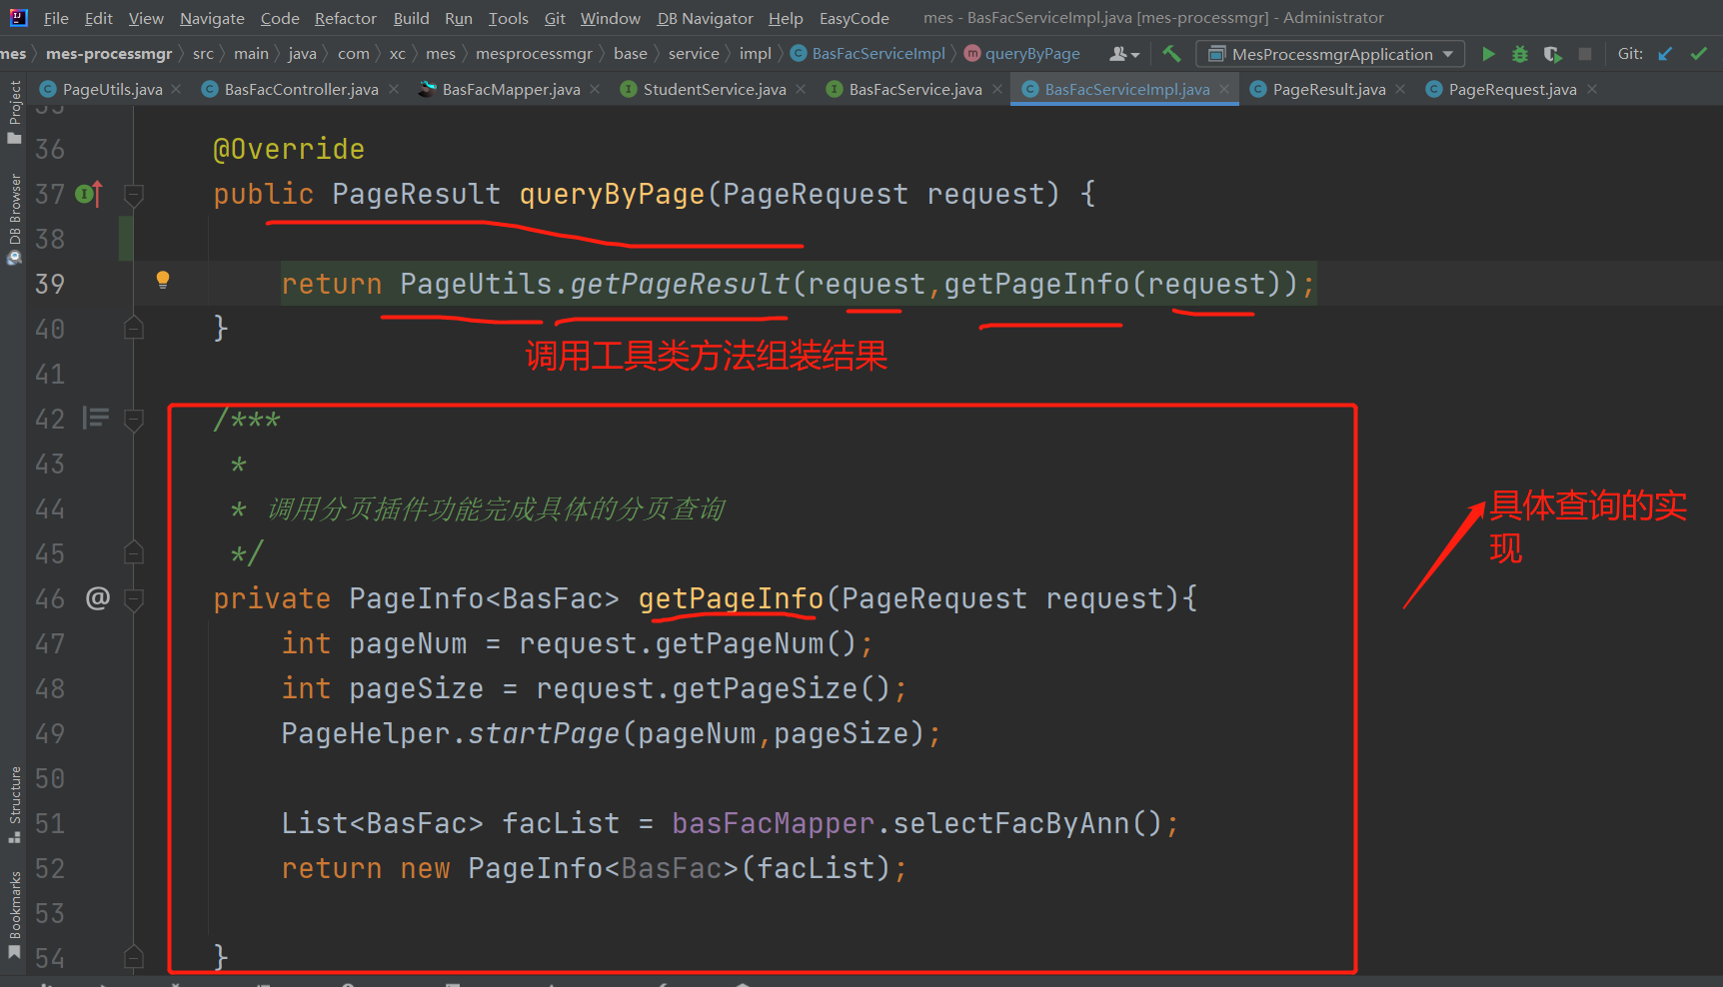Image resolution: width=1723 pixels, height=987 pixels.
Task: Build the project with the hammer icon
Action: coord(1171,54)
